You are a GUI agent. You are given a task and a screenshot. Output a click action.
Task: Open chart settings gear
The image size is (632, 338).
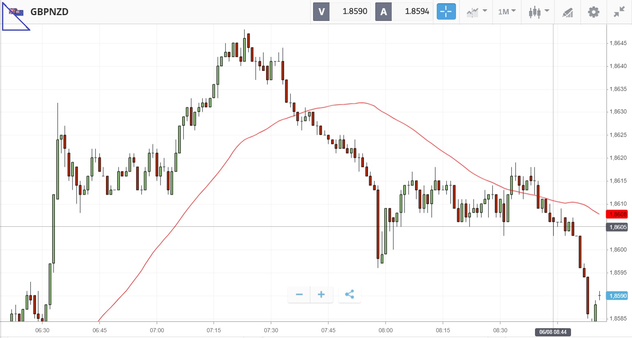[594, 11]
